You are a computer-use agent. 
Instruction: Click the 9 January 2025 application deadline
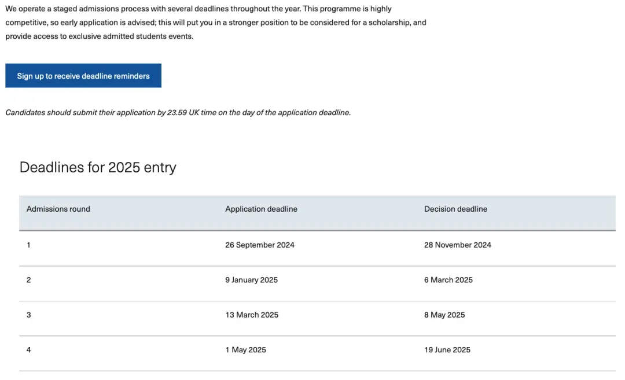(x=251, y=280)
